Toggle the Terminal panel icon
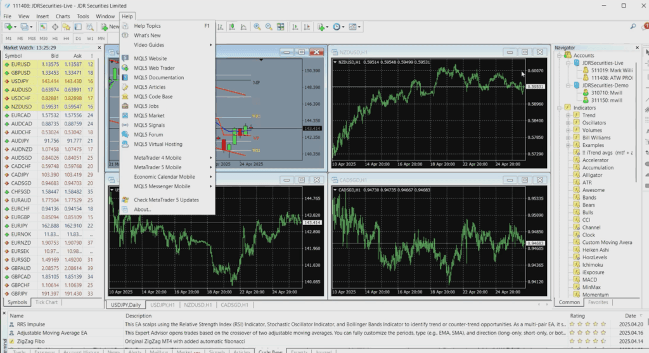Viewport: 649px width, 353px height. pos(78,27)
